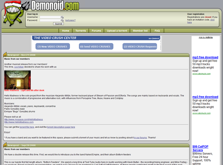
Task: Select 'Upload a torrent' in the navigation bar
Action: [x=117, y=31]
